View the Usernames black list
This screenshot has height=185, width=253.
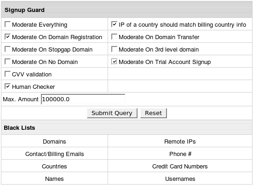tap(180, 179)
